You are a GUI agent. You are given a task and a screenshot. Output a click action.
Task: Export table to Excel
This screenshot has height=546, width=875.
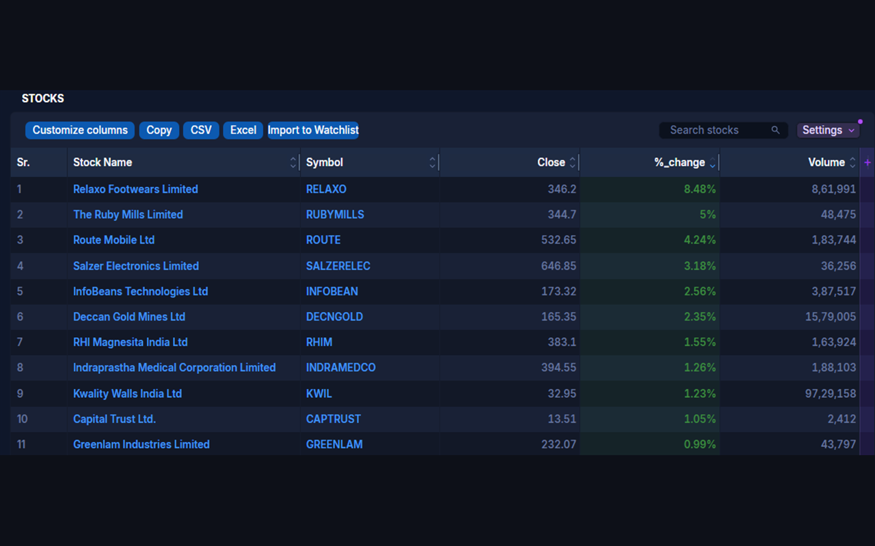pos(243,130)
